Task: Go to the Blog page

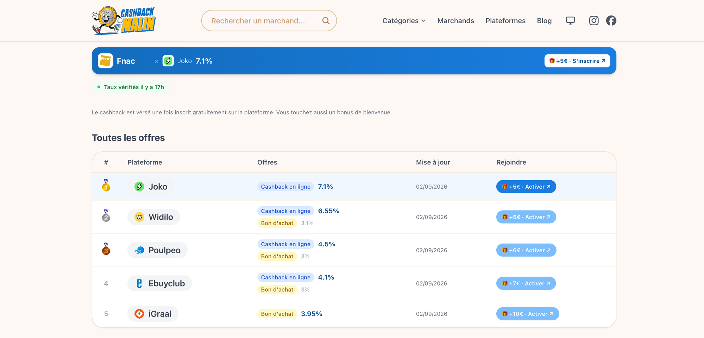Action: tap(544, 21)
